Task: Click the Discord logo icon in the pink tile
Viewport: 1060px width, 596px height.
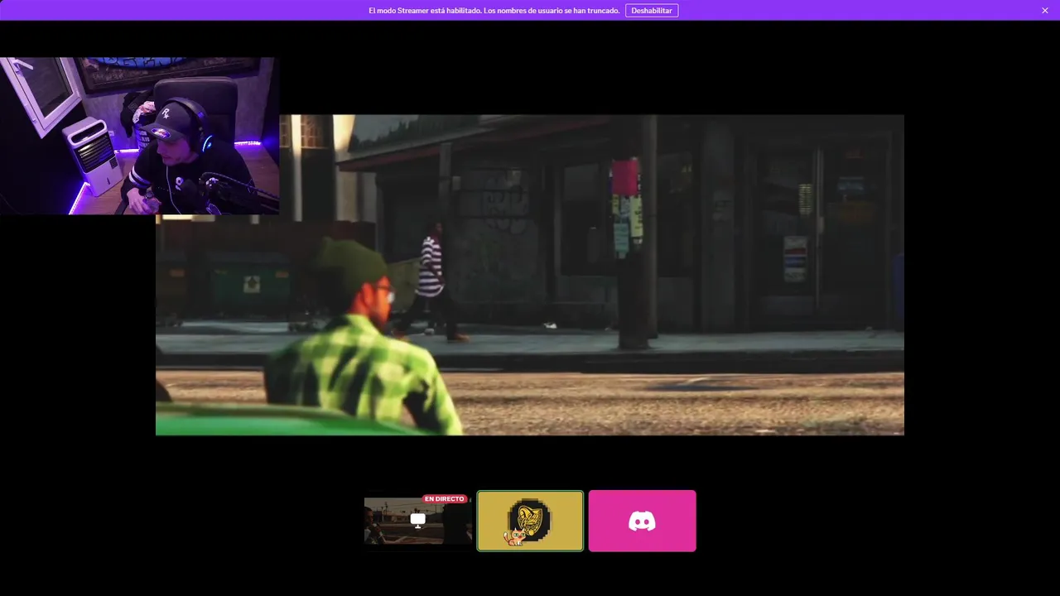Action: [x=642, y=521]
